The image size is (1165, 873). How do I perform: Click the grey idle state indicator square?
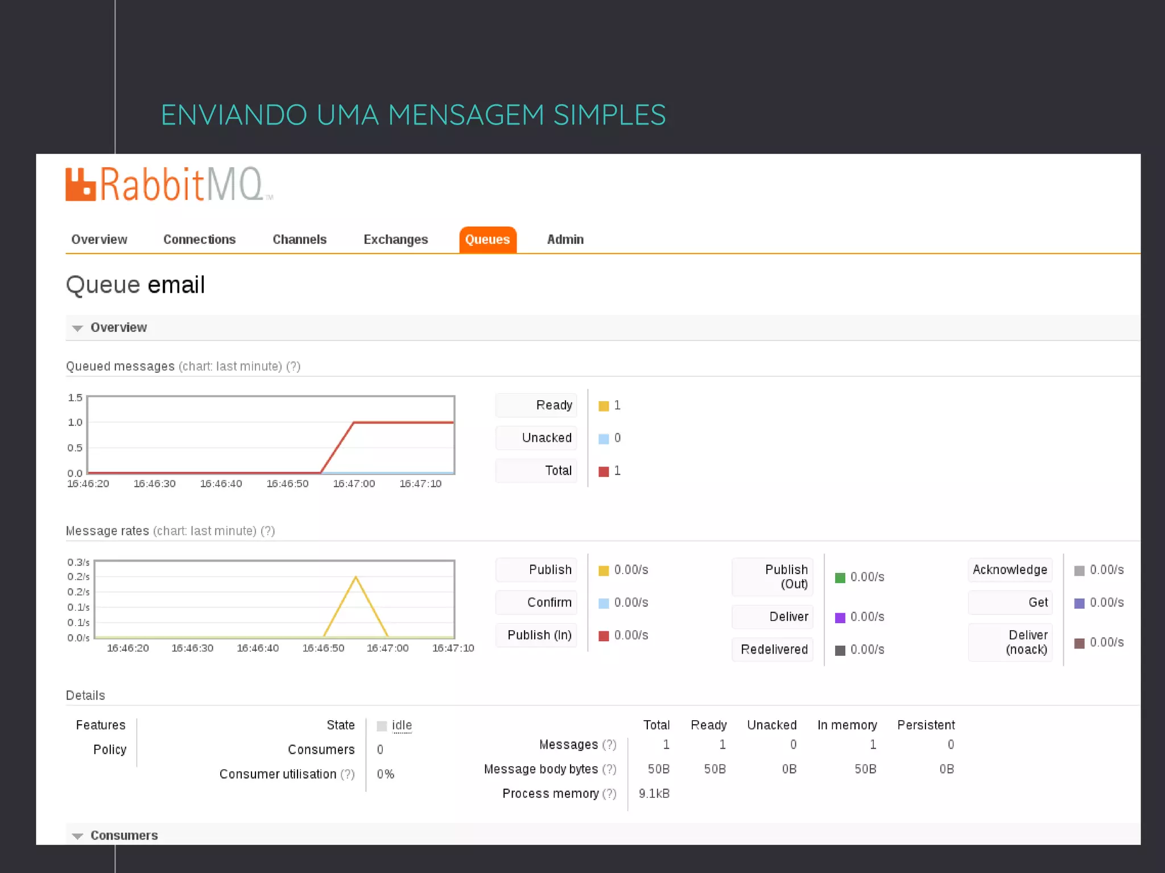(x=382, y=726)
